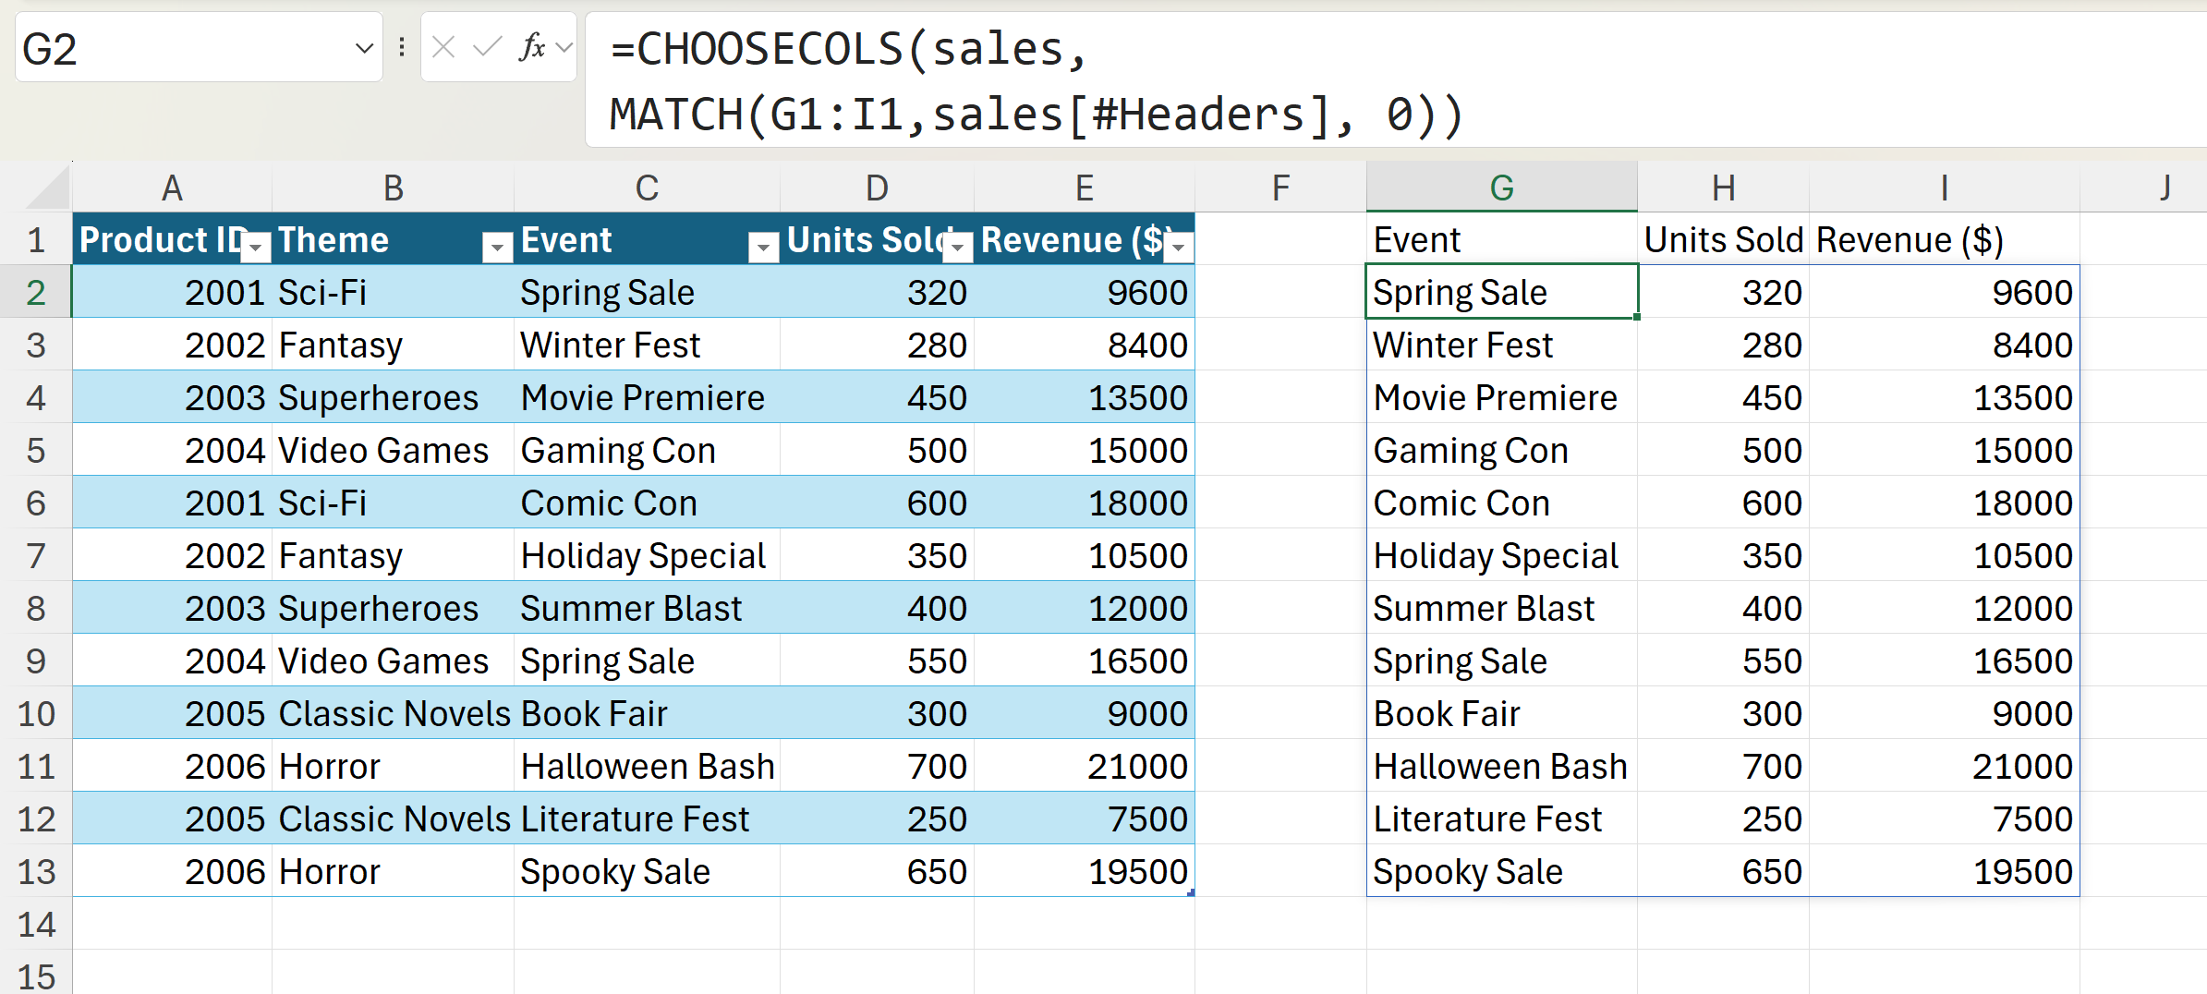The height and width of the screenshot is (994, 2207).
Task: Click the Insert Function fx icon
Action: coord(531,46)
